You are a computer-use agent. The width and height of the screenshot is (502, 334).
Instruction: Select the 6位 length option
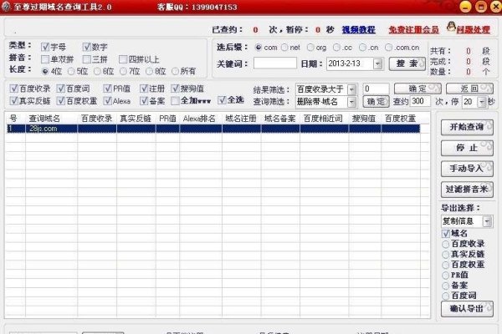tap(97, 71)
